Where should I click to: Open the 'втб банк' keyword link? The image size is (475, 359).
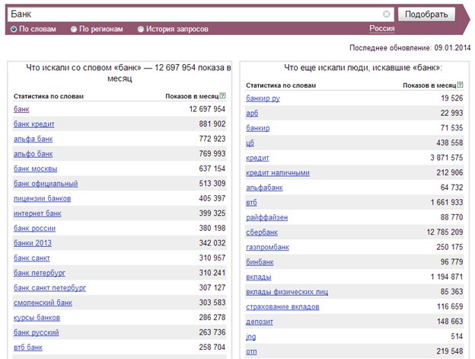pos(28,347)
